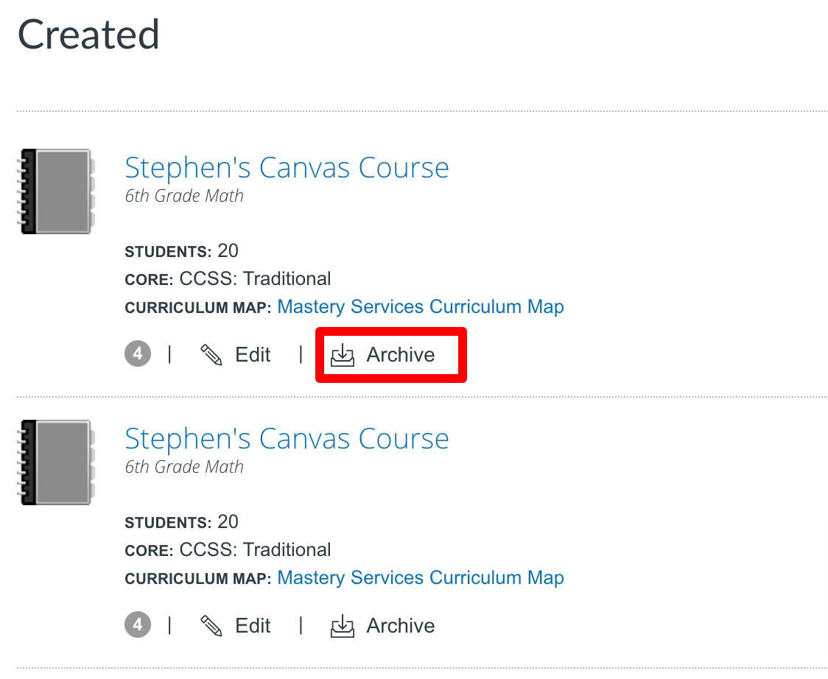The height and width of the screenshot is (679, 828).
Task: Click the archive tray icon for the second course
Action: [342, 627]
